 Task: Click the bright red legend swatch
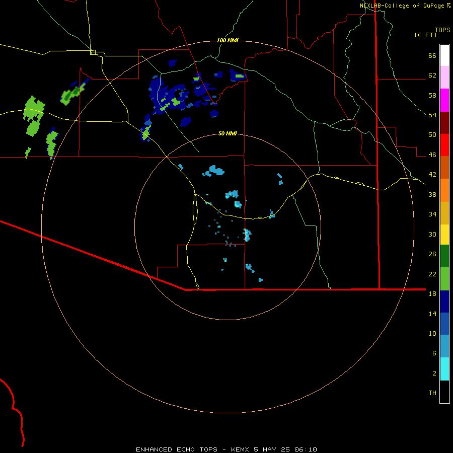[x=444, y=145]
